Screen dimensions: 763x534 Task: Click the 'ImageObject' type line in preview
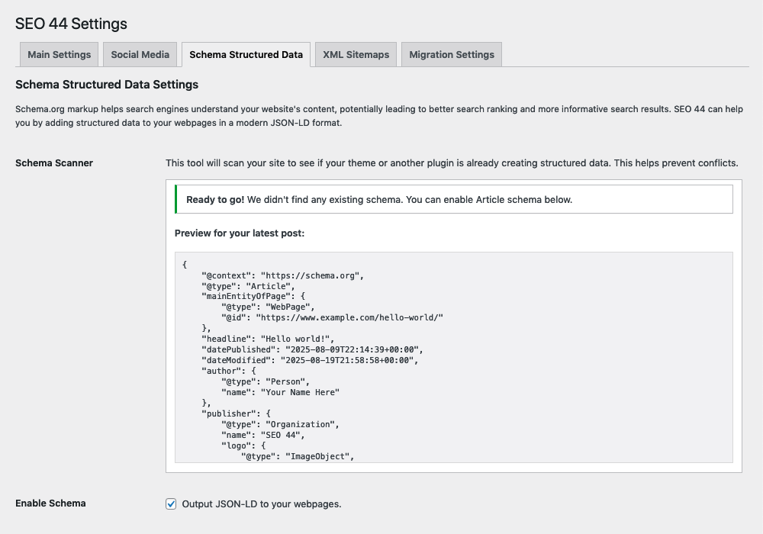click(320, 456)
